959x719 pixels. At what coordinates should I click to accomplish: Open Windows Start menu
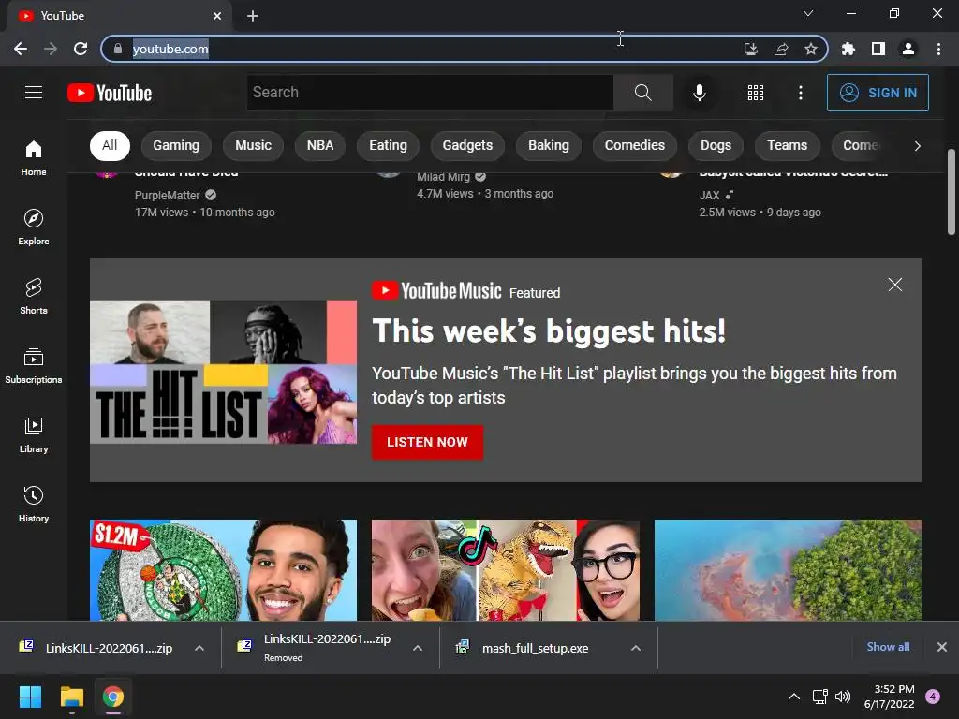[x=30, y=697]
